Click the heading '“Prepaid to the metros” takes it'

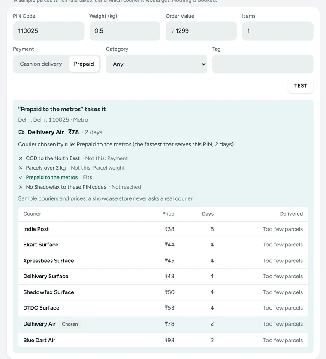coord(62,109)
